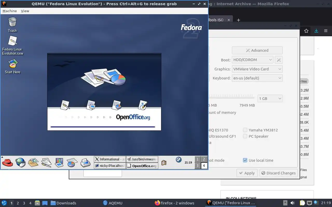This screenshot has height=207, width=332.
Task: Expand the 1 GB memory size dropdown
Action: [270, 99]
